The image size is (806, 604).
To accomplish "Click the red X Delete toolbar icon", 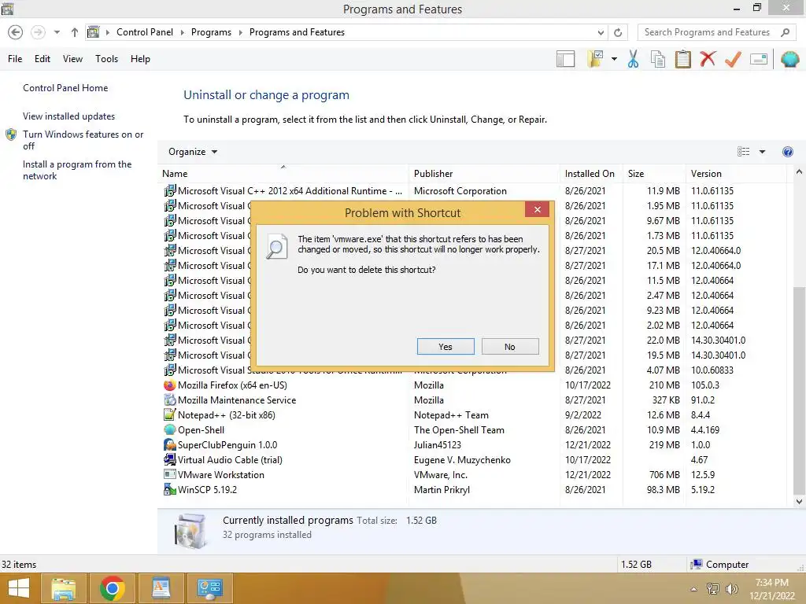I will (x=708, y=58).
